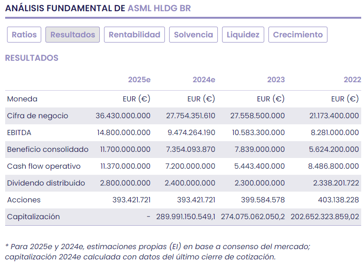The width and height of the screenshot is (364, 265).
Task: Click the EBITDA row label
Action: click(19, 133)
